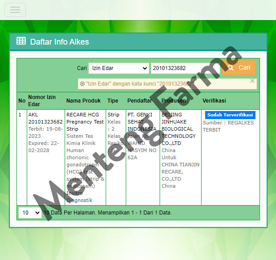Click the Tipe column header
The image size is (276, 260).
[113, 101]
